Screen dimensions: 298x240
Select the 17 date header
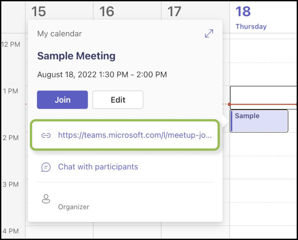[174, 12]
